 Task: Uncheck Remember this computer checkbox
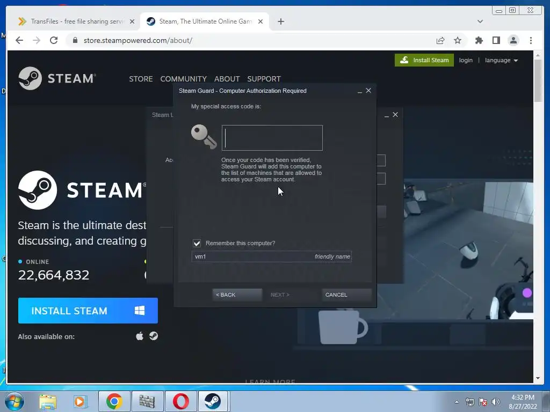point(197,243)
